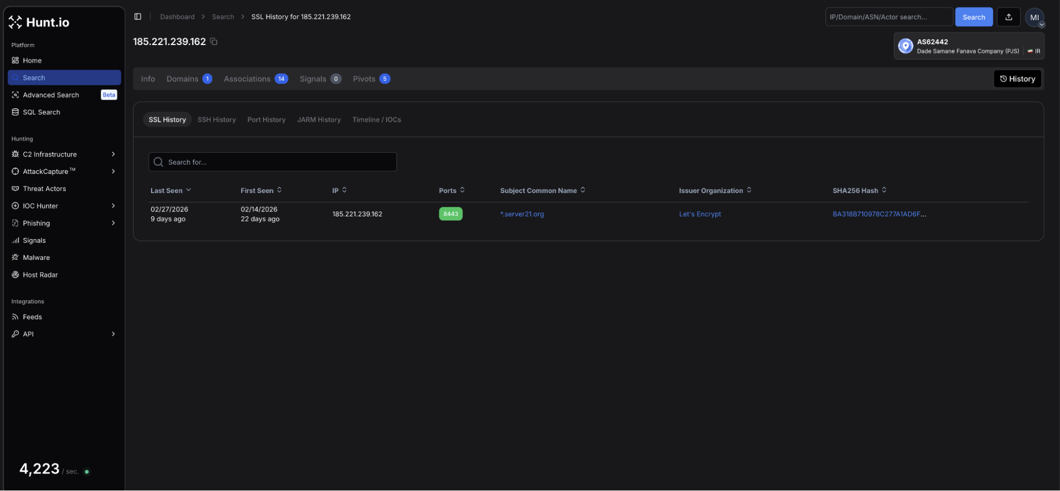Expand the C2 Infrastructure section
1060x491 pixels.
click(x=113, y=154)
